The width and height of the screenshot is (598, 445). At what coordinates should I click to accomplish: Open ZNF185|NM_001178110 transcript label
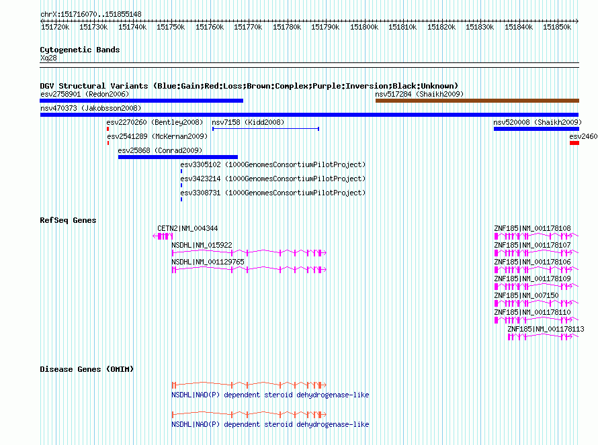[532, 312]
